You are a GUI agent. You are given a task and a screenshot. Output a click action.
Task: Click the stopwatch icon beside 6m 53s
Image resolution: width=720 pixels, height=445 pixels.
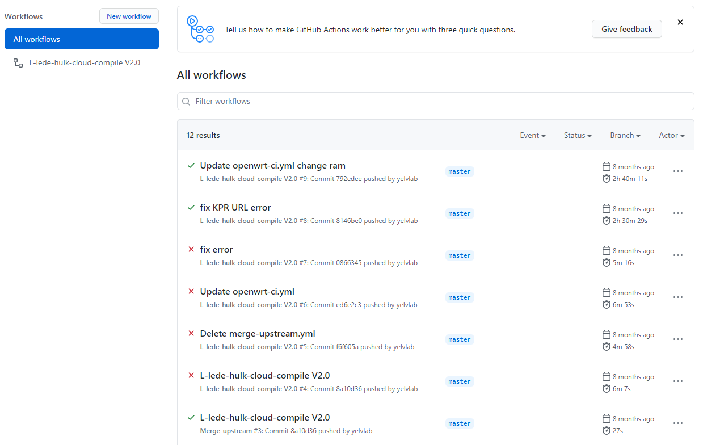tap(607, 305)
